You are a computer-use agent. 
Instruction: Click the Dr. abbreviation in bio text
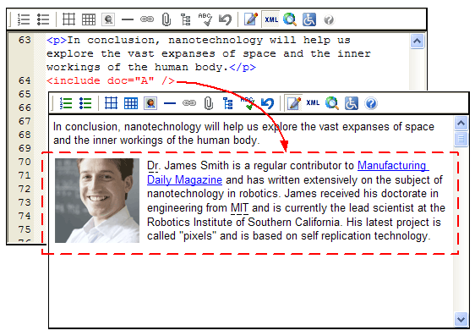154,166
